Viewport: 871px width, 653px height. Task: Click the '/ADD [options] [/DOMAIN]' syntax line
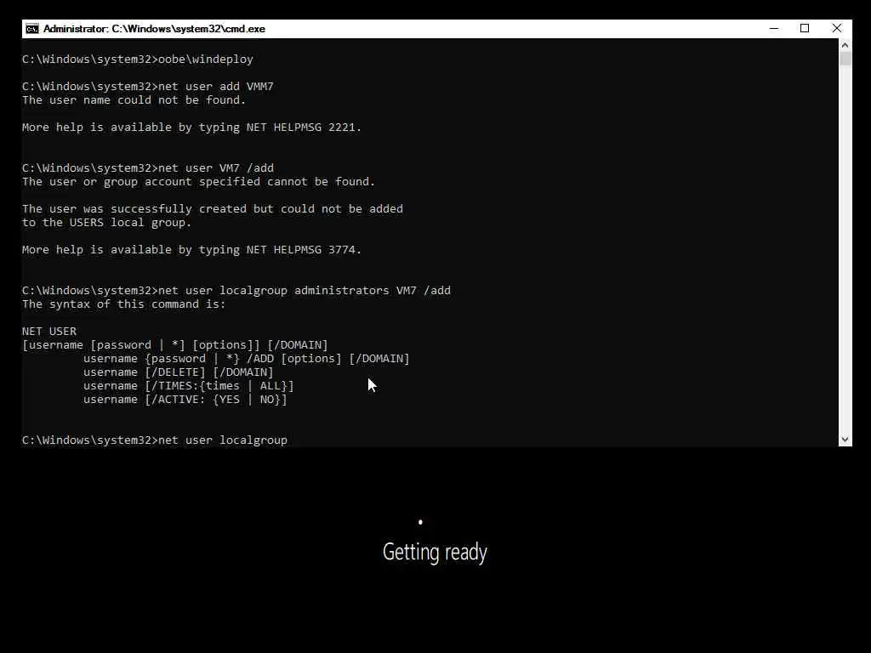click(x=247, y=359)
